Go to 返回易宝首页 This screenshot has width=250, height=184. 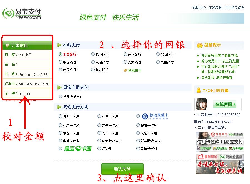(234, 8)
